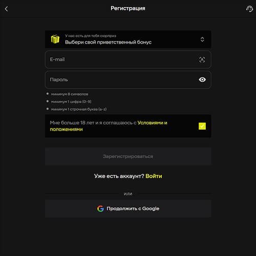Focus the Пароль input field
This screenshot has height=256, width=256.
coord(128,80)
